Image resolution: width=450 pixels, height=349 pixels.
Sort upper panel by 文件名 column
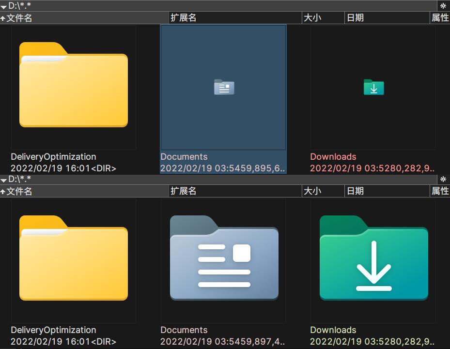pos(19,18)
